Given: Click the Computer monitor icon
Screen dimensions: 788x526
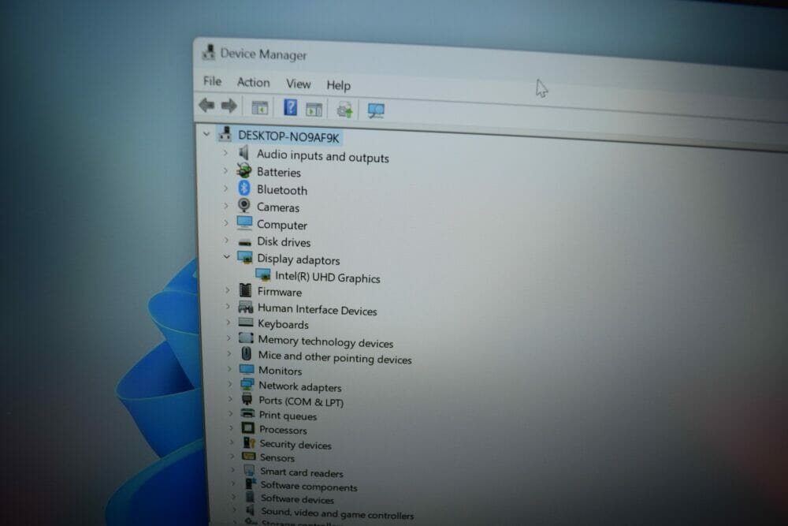Looking at the screenshot, I should [x=245, y=222].
